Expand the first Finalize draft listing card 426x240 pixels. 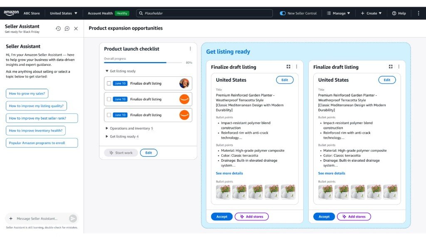(x=288, y=67)
